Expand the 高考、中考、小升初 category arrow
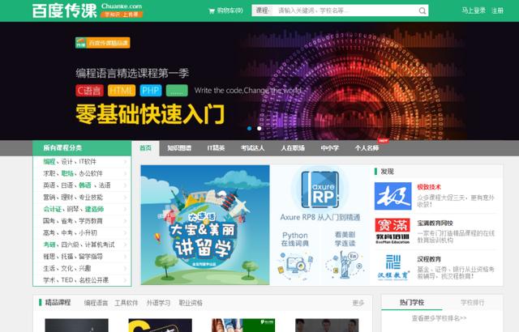 click(x=126, y=233)
